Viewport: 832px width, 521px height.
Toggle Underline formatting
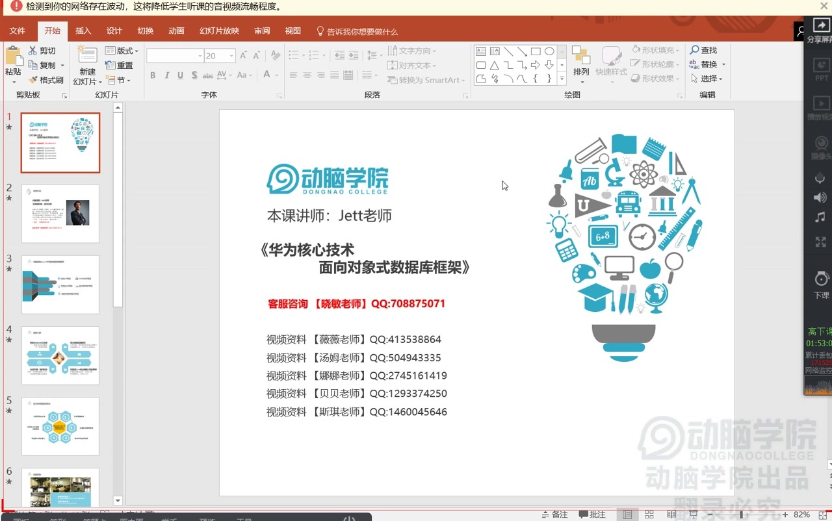click(x=180, y=75)
